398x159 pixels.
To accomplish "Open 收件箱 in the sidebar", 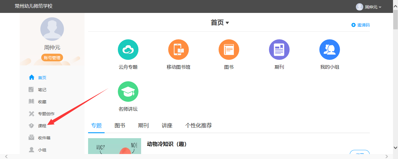I will [x=44, y=138].
